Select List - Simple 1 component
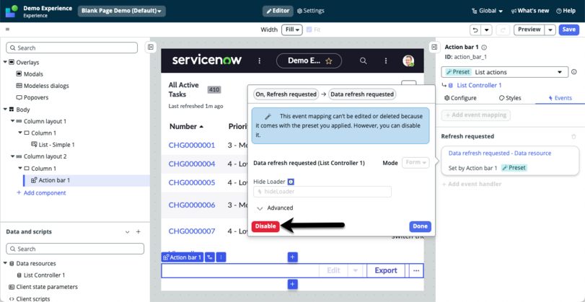585x302 pixels. tap(53, 144)
